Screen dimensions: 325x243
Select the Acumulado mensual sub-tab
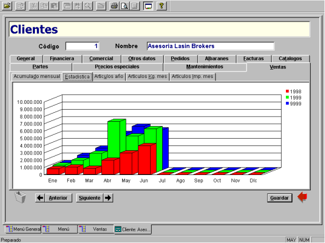(x=36, y=76)
